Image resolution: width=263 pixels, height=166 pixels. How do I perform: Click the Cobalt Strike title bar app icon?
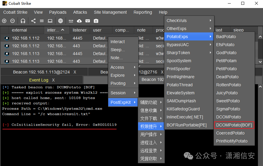tap(5, 3)
